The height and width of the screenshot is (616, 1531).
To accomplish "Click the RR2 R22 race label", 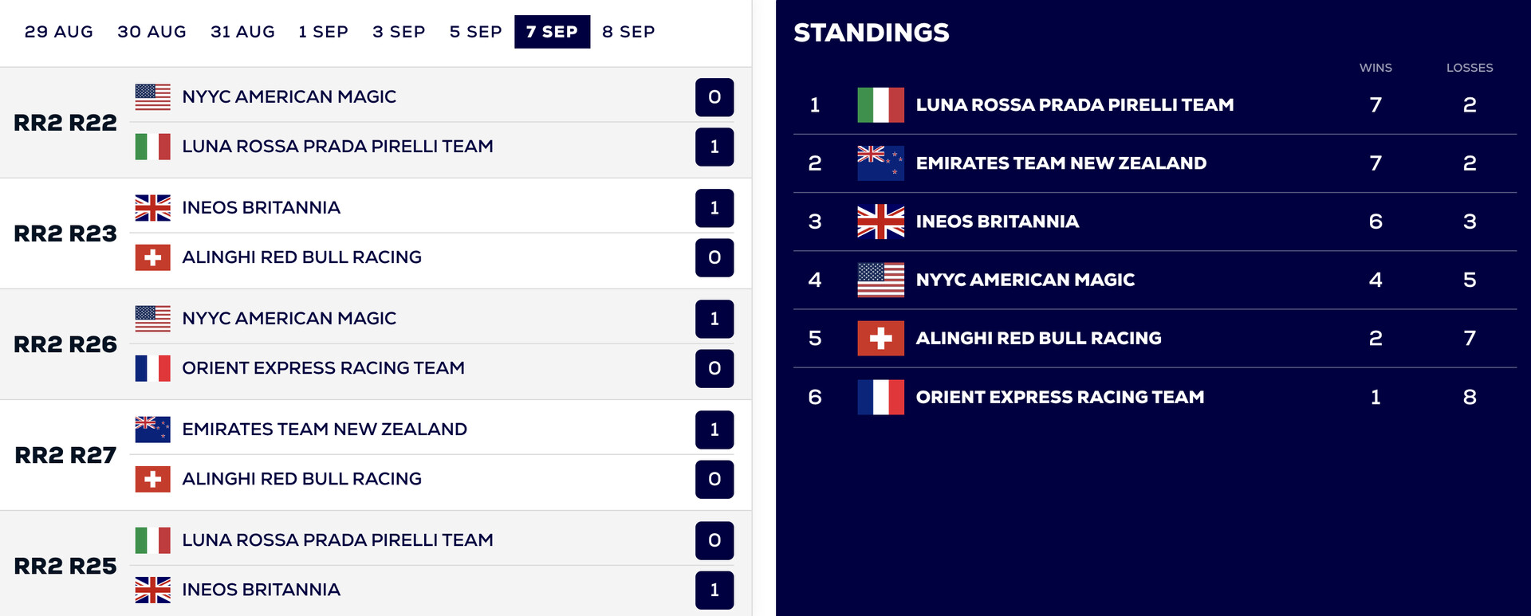I will [65, 123].
